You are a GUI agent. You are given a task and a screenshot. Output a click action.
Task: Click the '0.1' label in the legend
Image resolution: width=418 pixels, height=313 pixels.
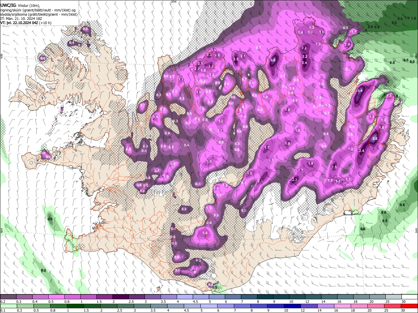click(3, 310)
